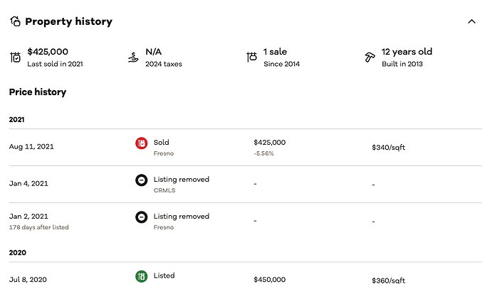Click the green Listed icon for Jul 8, 2020
Image resolution: width=487 pixels, height=284 pixels.
141,277
